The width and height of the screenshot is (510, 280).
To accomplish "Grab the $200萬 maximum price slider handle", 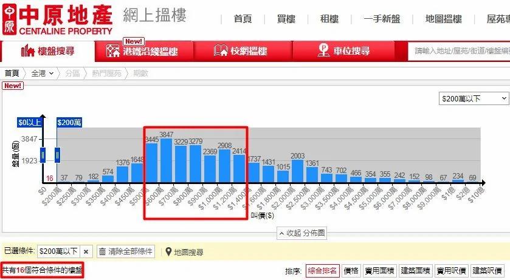I will pos(57,155).
